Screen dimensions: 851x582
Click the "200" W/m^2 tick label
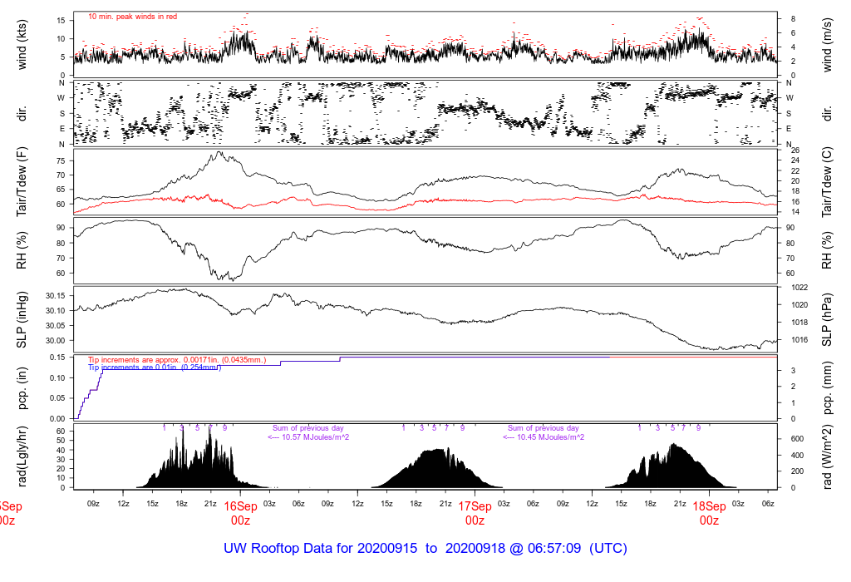click(x=797, y=471)
